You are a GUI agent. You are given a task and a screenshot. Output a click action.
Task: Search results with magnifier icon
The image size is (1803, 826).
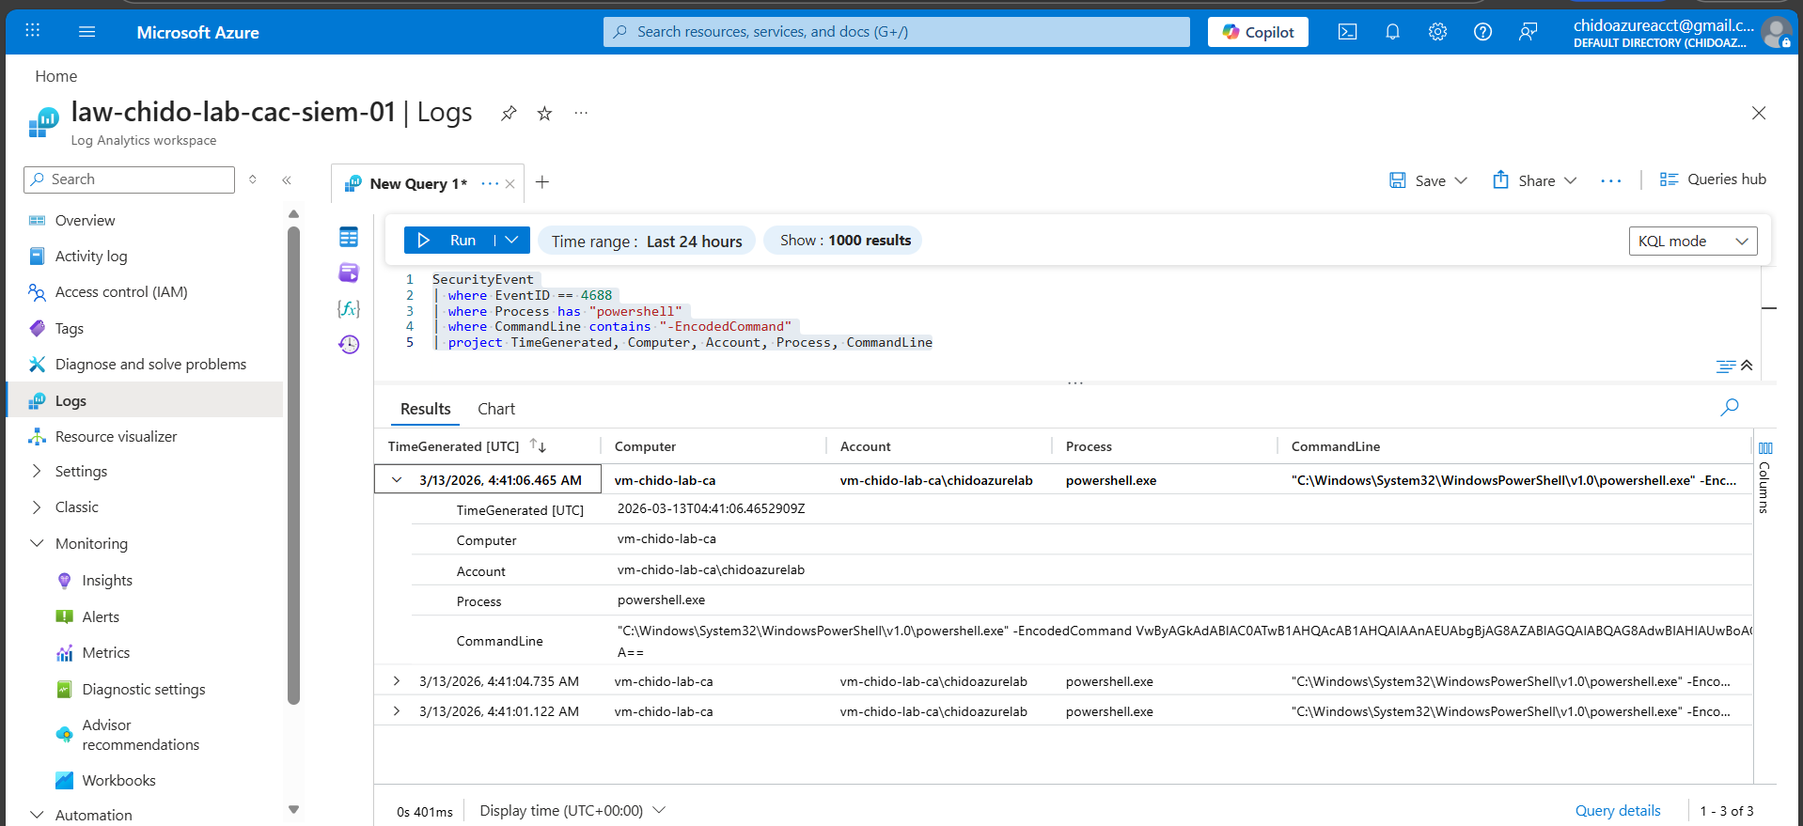point(1730,407)
